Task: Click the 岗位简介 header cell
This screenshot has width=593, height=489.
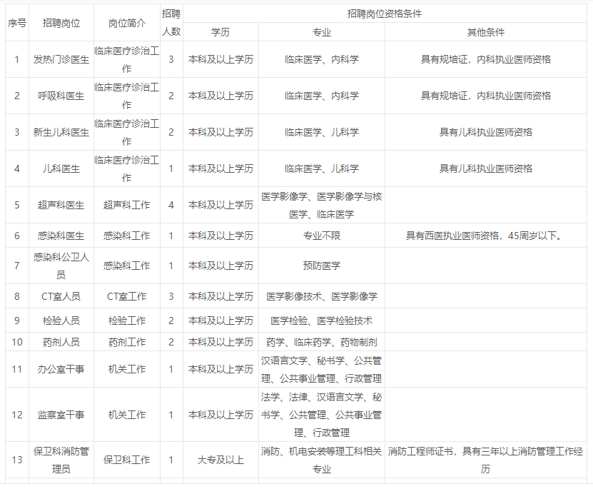Action: coord(126,22)
